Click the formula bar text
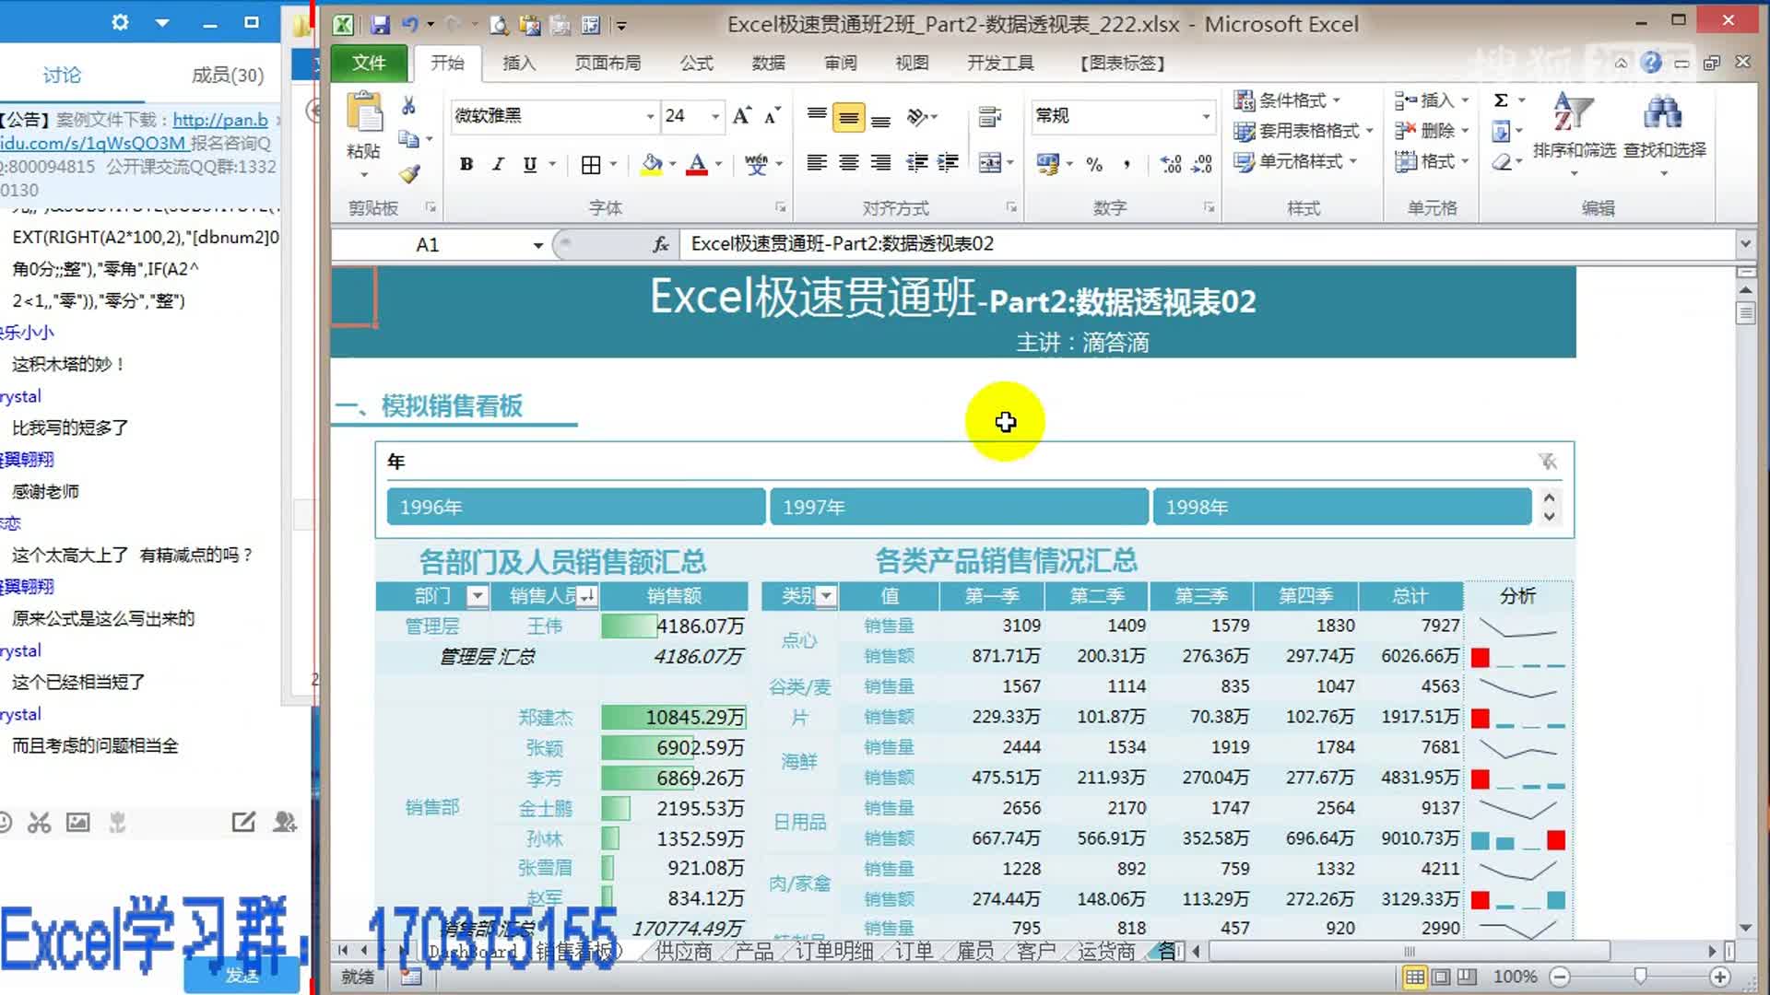 (x=843, y=244)
